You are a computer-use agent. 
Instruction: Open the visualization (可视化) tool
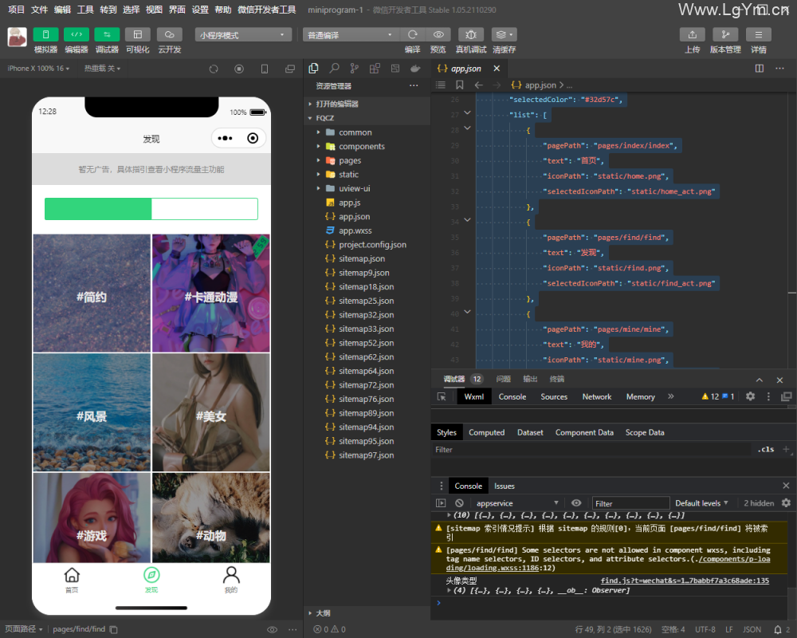(x=138, y=34)
